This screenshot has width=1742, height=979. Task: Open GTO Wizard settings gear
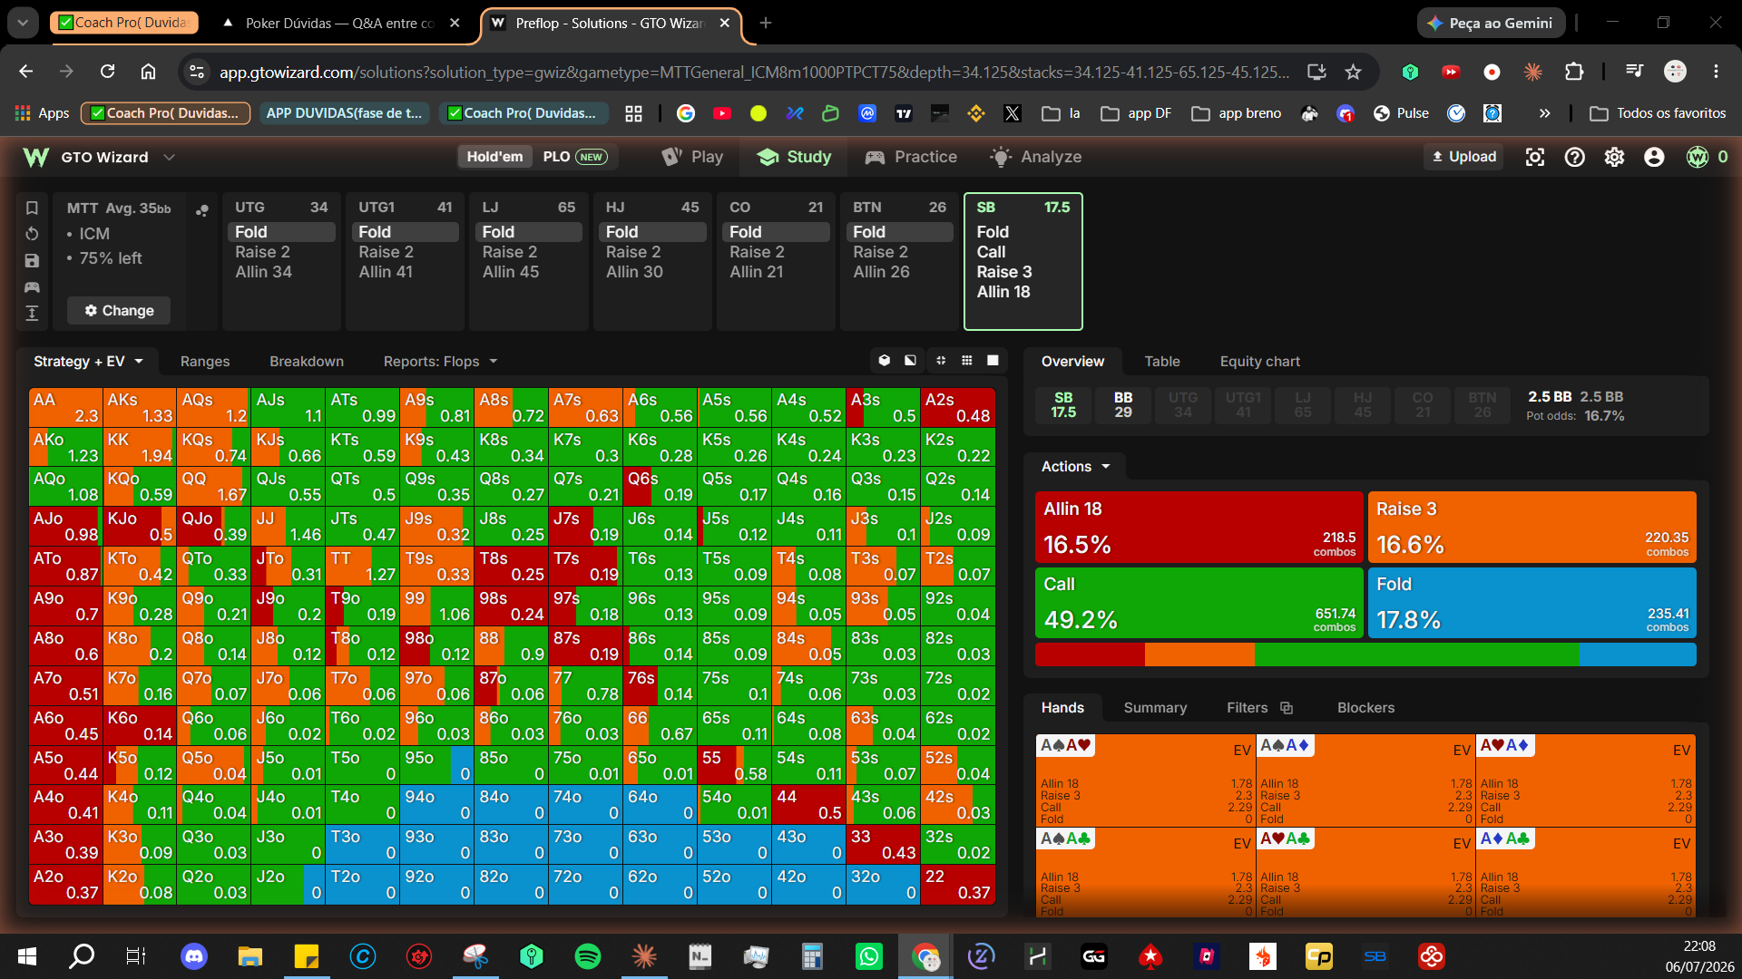tap(1614, 157)
